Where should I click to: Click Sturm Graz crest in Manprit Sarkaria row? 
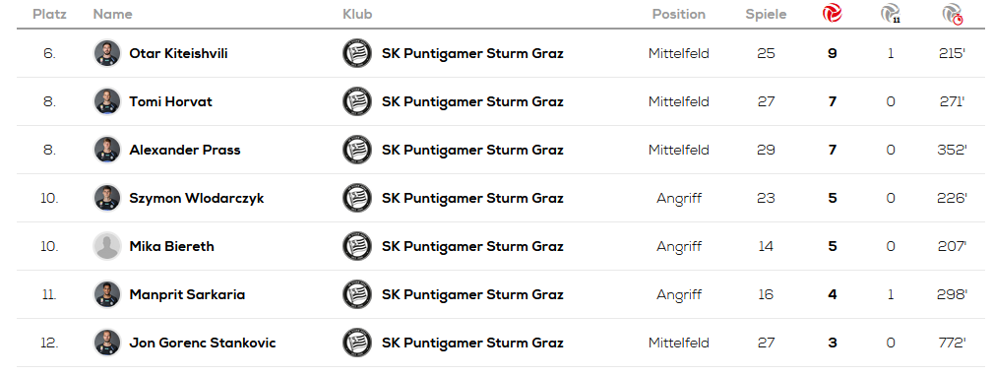[357, 294]
